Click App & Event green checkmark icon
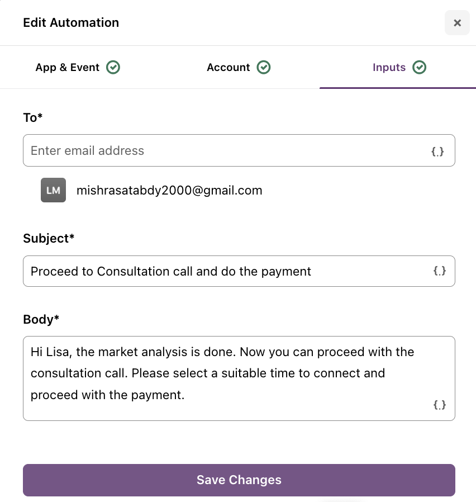This screenshot has height=502, width=476. tap(113, 67)
